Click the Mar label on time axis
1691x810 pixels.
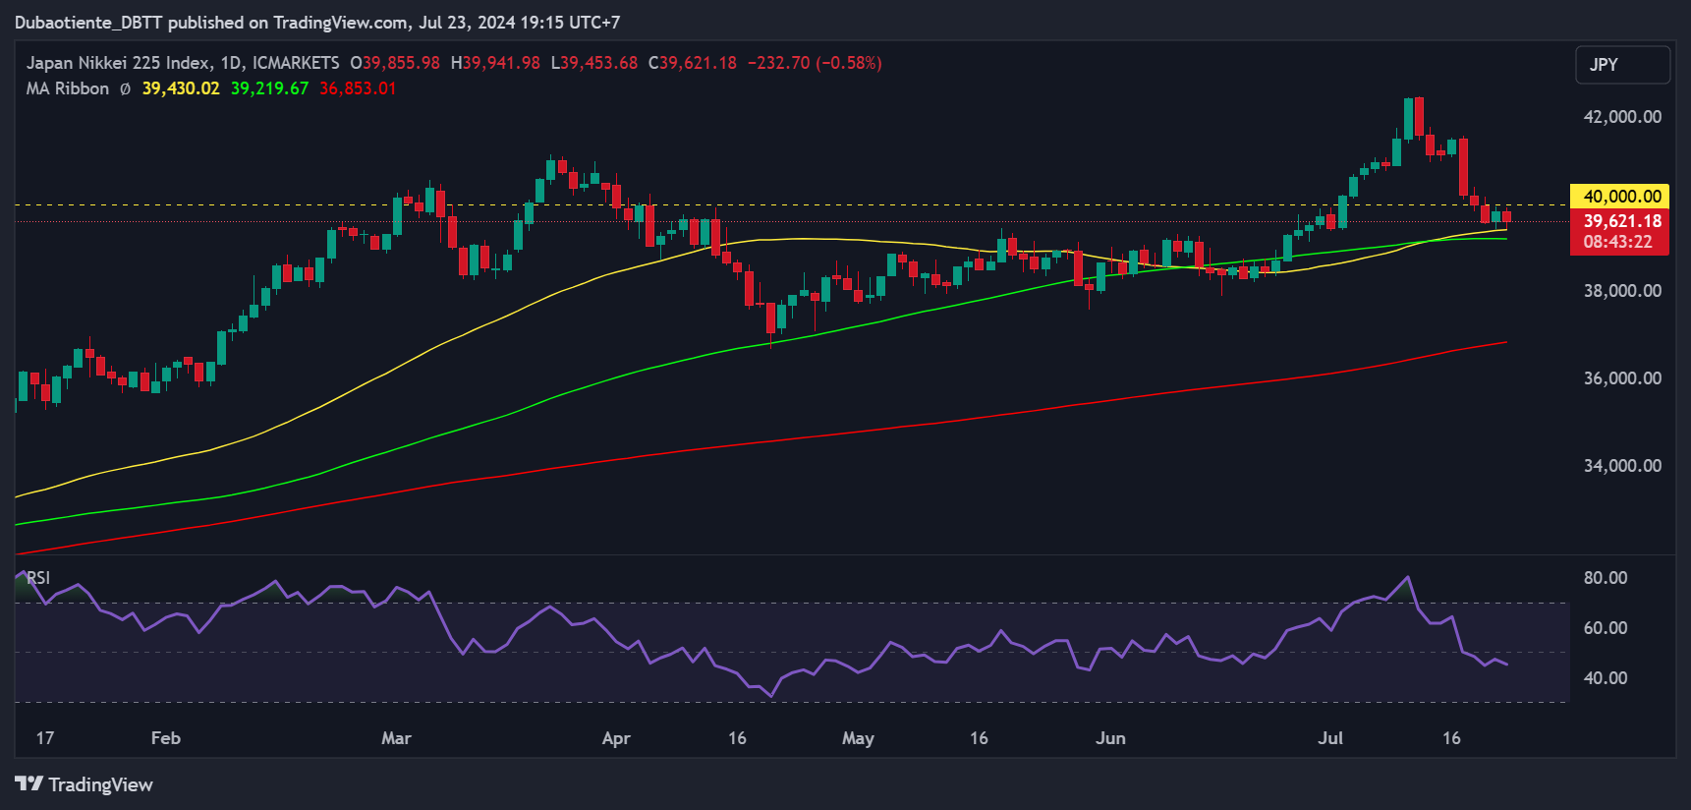[x=396, y=738]
